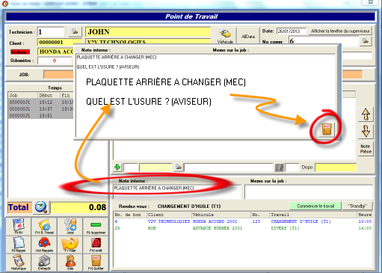The width and height of the screenshot is (382, 273).
Task: Click the F6 Supprimer green minus icon
Action: [96, 227]
